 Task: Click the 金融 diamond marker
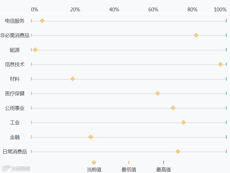point(91,137)
